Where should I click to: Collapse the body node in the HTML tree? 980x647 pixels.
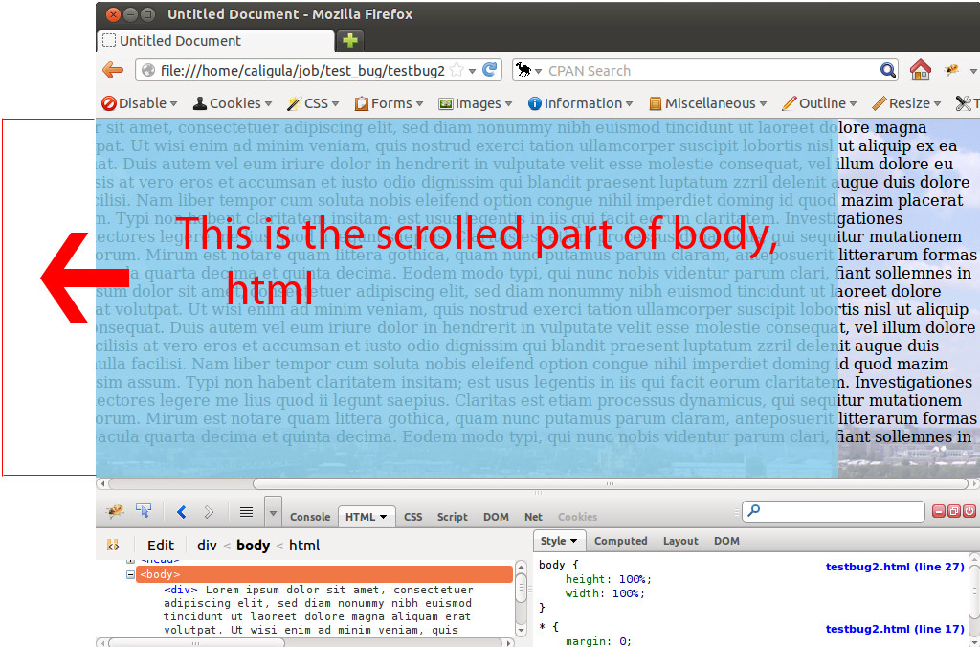(129, 573)
